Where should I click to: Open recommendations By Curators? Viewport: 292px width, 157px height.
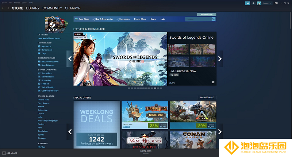tap(47, 50)
